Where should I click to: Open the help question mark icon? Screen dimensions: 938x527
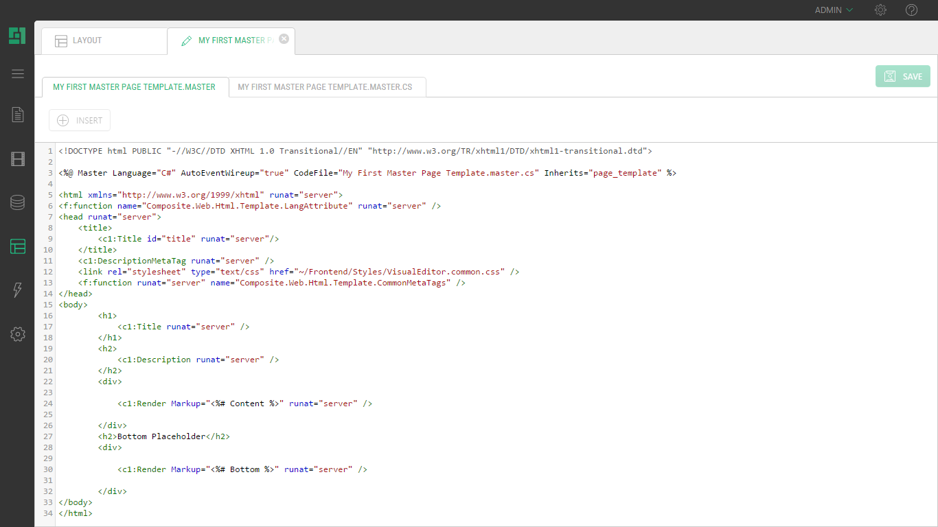click(911, 10)
